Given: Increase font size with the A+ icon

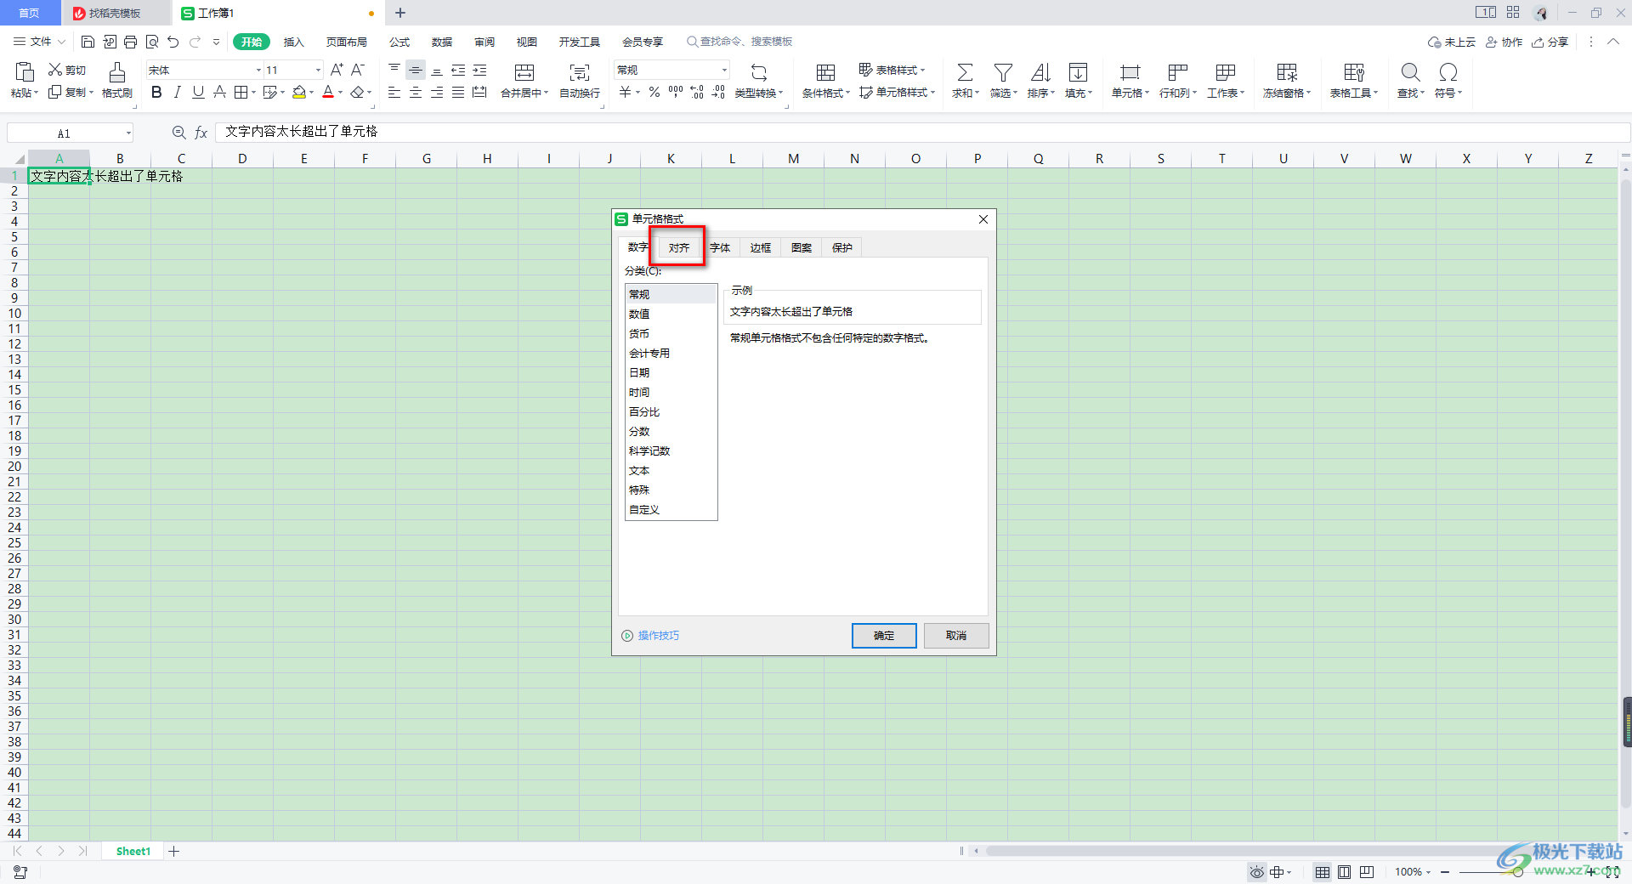Looking at the screenshot, I should click(337, 70).
